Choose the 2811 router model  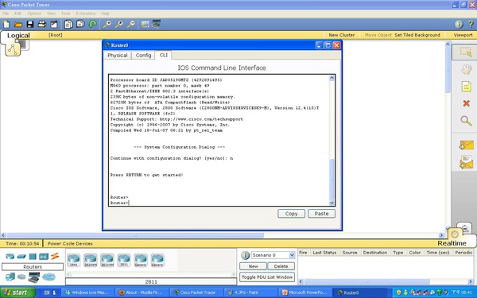[124, 261]
